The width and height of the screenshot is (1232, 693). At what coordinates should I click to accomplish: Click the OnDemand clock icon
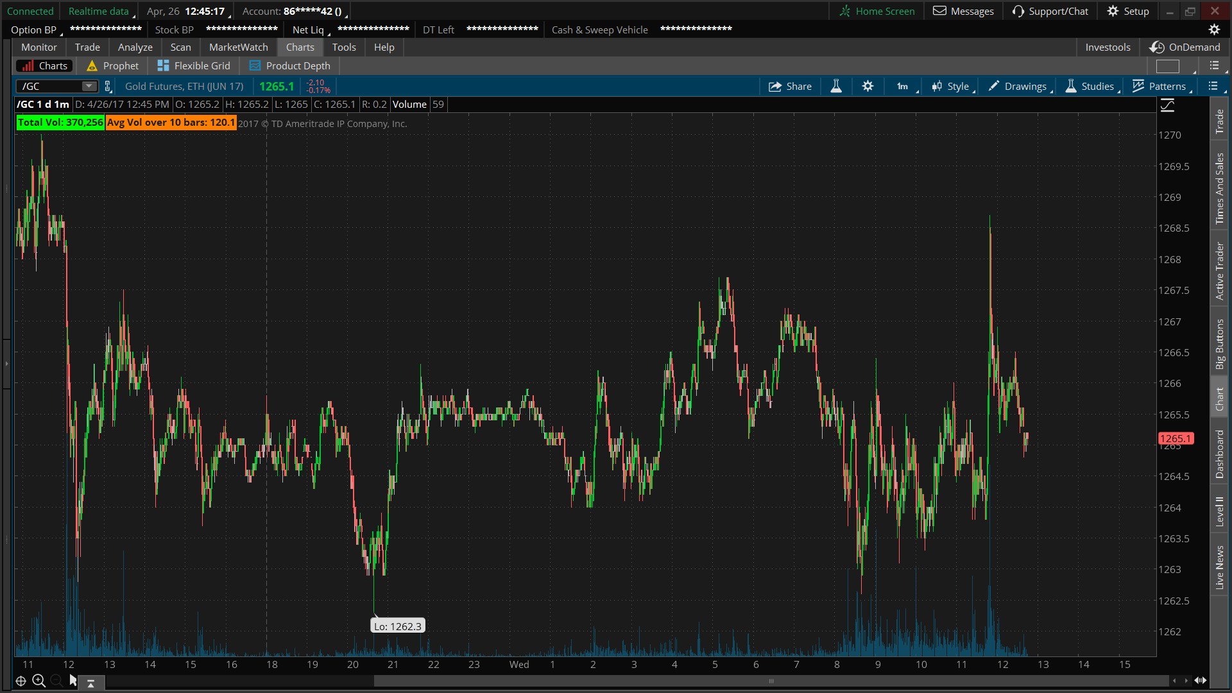(1157, 47)
